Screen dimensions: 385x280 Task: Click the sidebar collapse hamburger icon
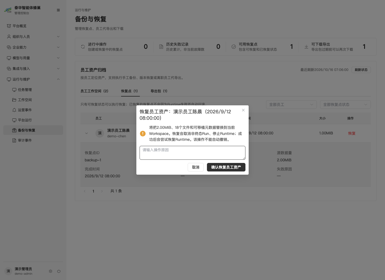(x=58, y=10)
